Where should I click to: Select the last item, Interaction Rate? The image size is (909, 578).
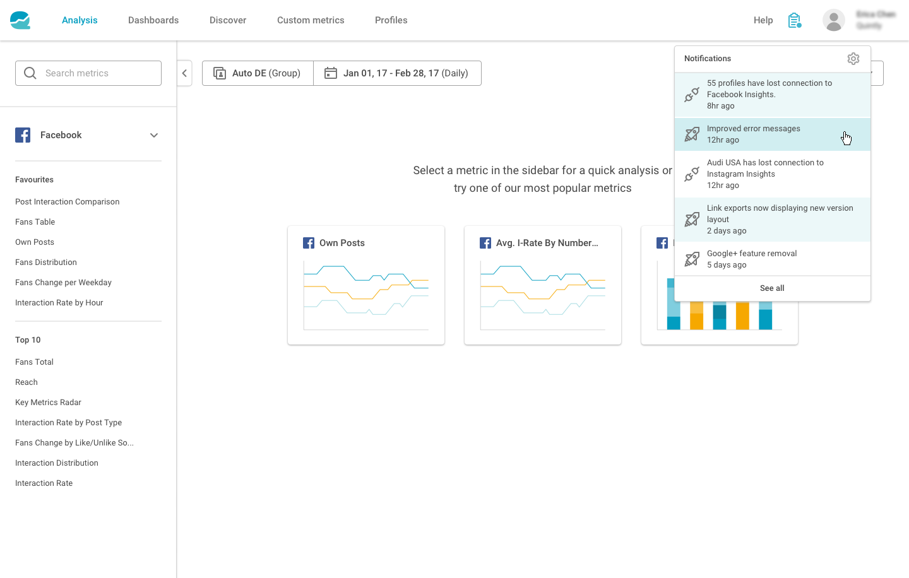tap(44, 483)
